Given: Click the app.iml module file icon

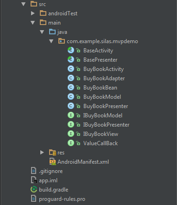Looking at the screenshot, I should click(34, 180).
